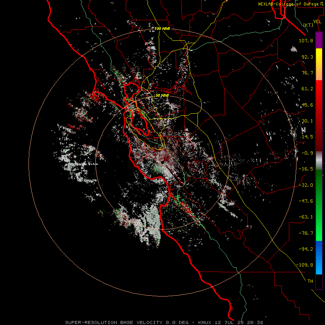Click the VEL legend title
325x325 pixels.
click(317, 22)
